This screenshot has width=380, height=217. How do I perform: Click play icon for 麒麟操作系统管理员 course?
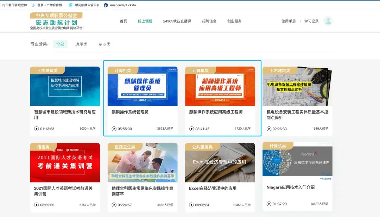pos(114,129)
